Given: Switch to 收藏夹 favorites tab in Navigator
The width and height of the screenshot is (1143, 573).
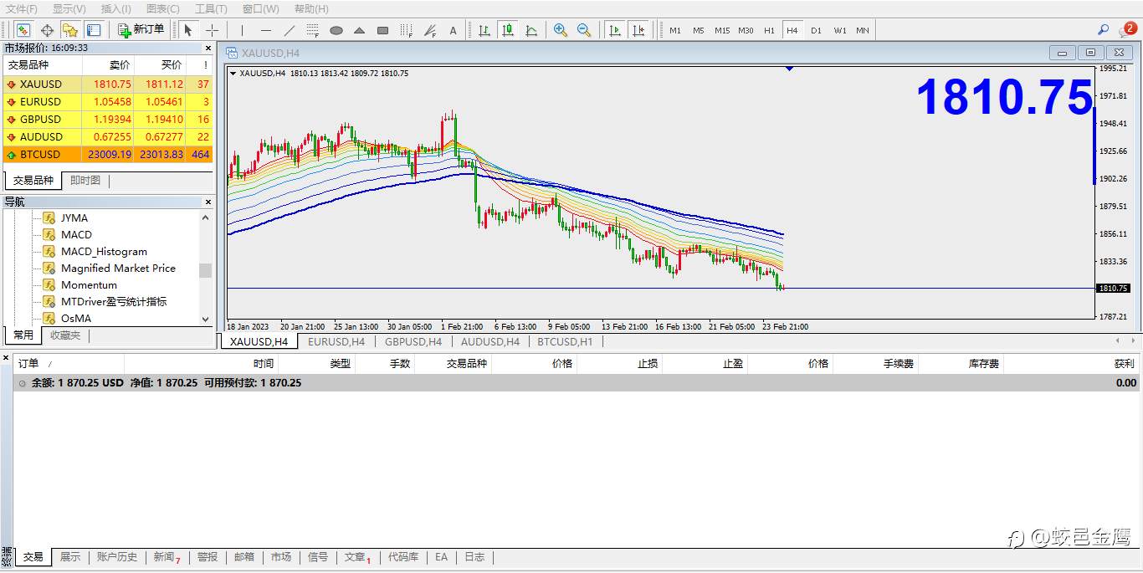Looking at the screenshot, I should point(65,335).
